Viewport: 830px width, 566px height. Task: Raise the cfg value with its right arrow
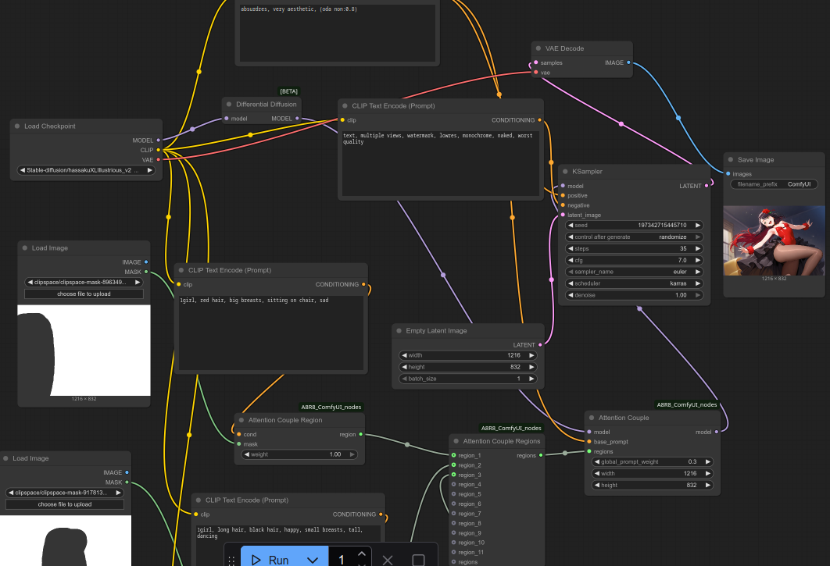(x=698, y=260)
